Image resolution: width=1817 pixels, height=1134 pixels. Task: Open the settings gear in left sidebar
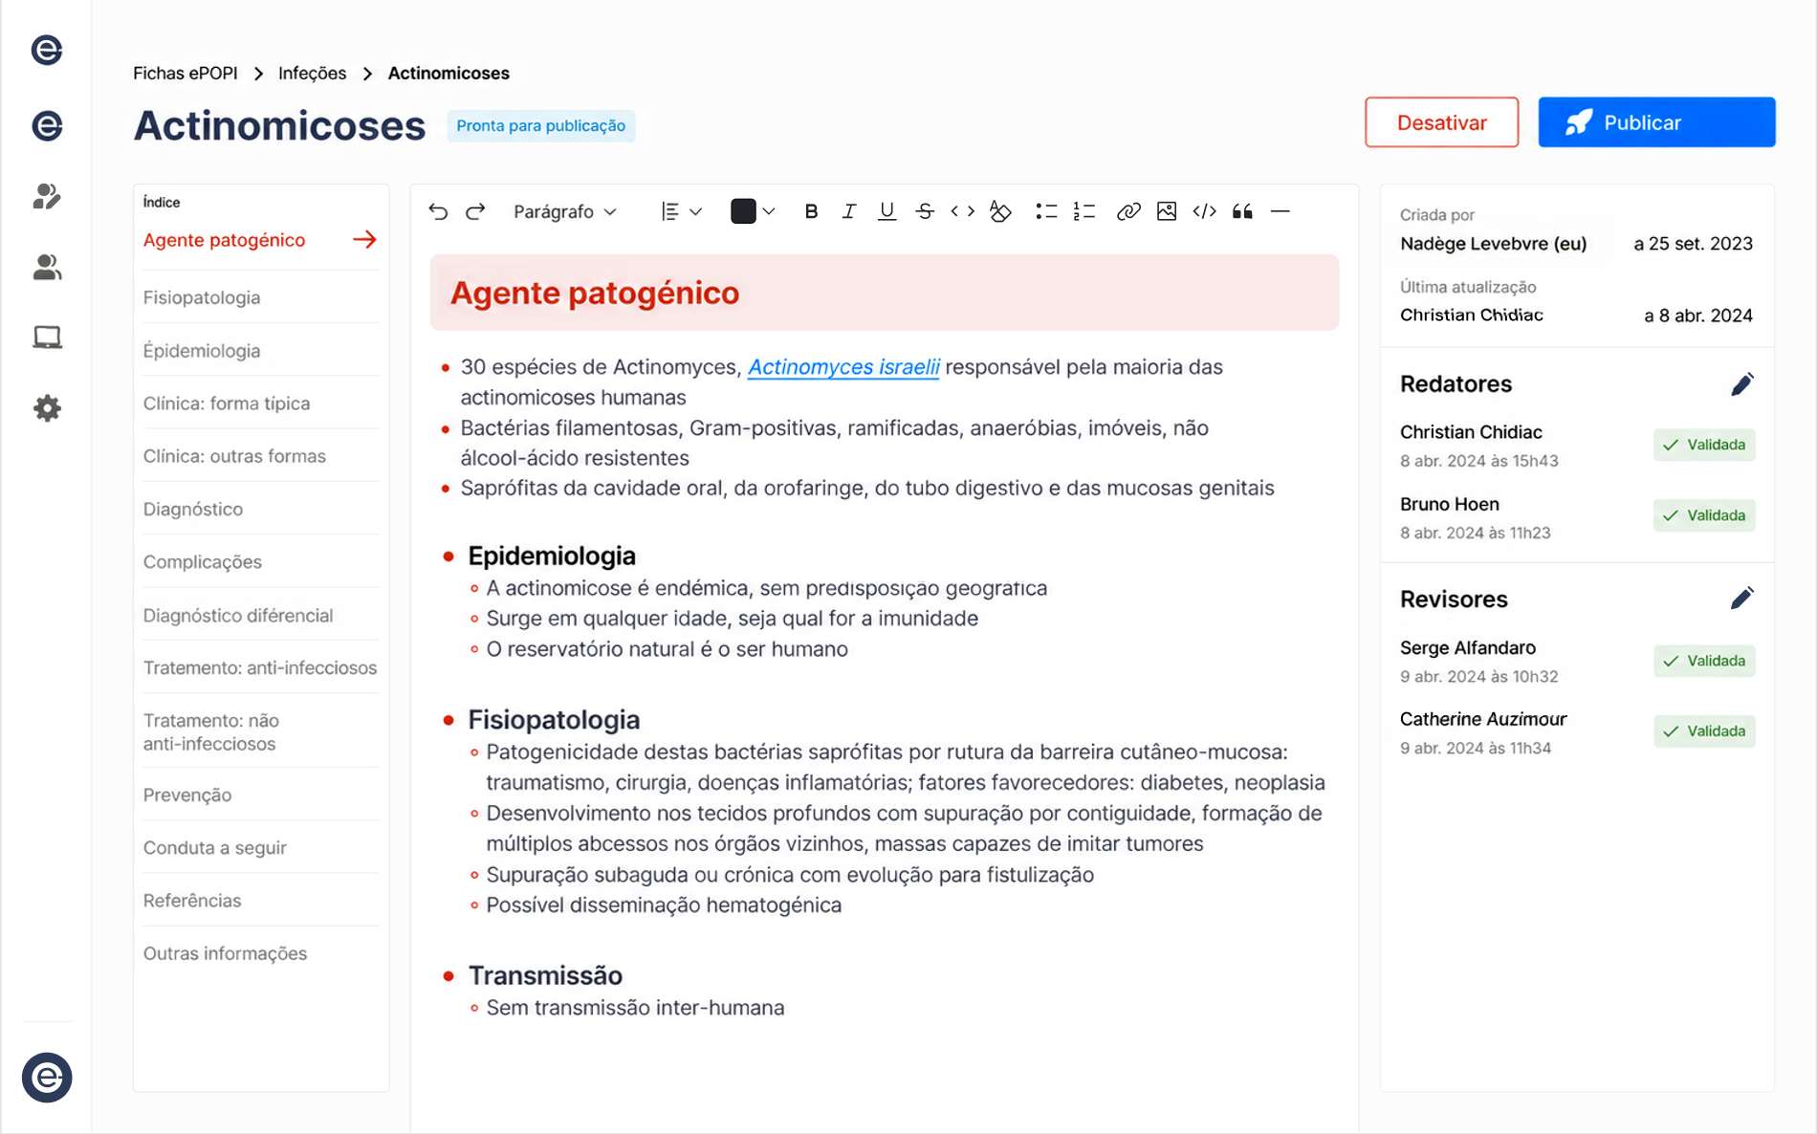point(47,408)
